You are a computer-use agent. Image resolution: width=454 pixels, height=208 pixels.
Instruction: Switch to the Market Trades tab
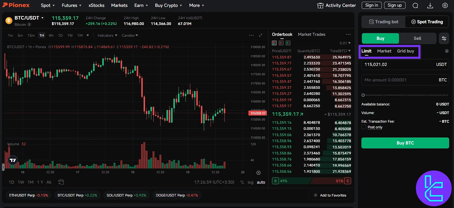click(312, 34)
